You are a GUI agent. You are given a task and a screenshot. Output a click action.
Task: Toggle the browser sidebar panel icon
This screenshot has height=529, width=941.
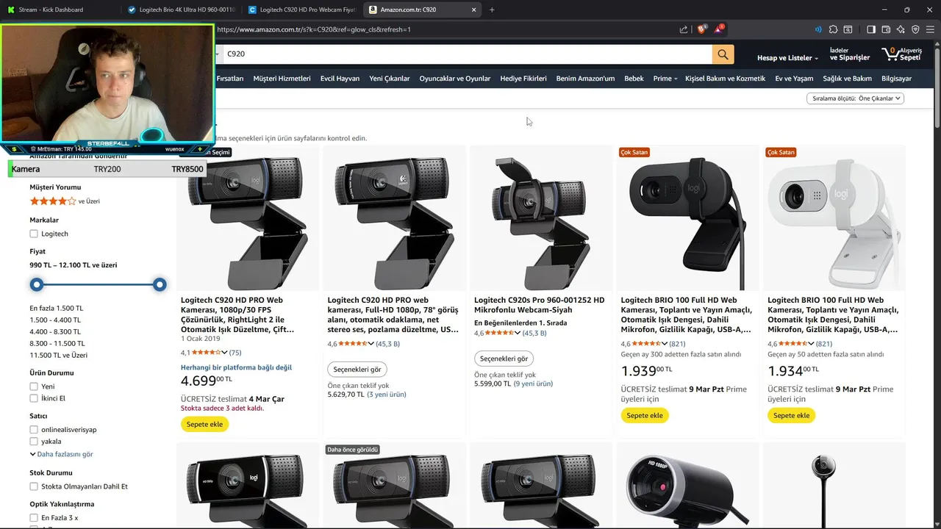[871, 29]
